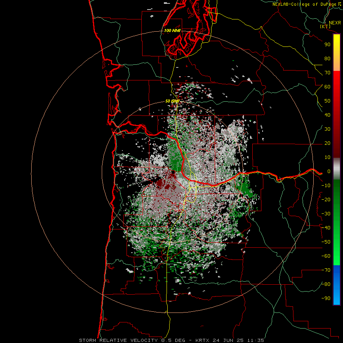343x343 pixels.
Task: Click the positive 20 scale value
Action: click(327, 143)
